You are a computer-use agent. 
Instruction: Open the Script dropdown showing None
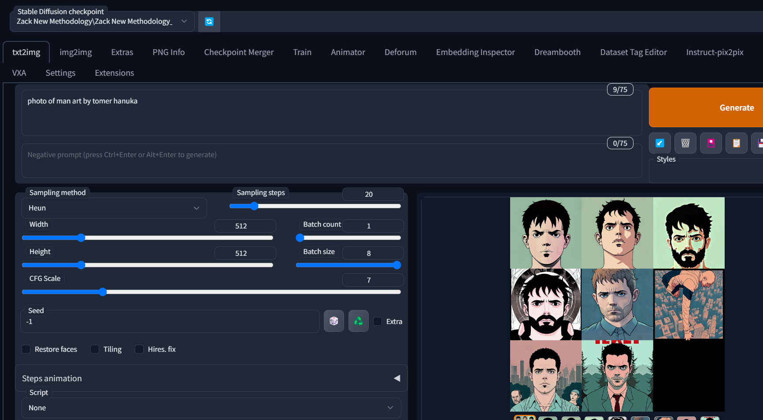click(211, 408)
